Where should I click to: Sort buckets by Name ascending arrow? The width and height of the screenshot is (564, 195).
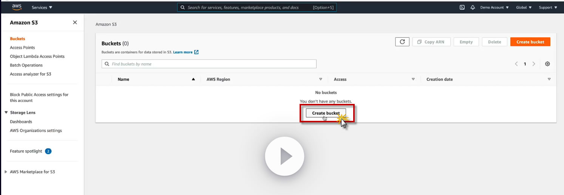tap(193, 79)
